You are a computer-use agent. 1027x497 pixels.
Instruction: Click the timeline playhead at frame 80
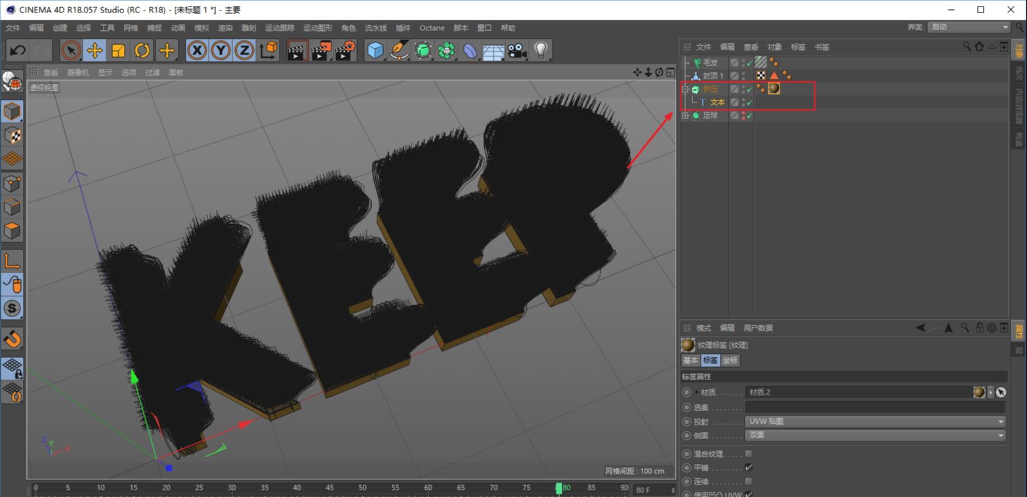[x=559, y=488]
